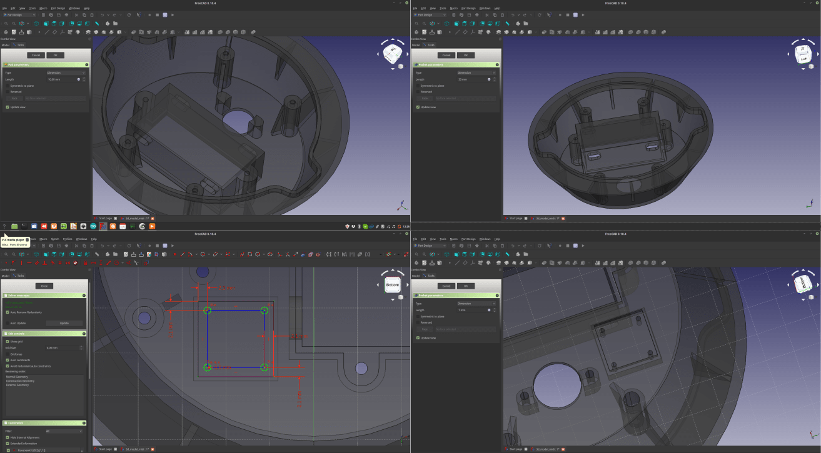Click the refresh icon in the 10 mm Pocket window
The image size is (821, 453).
pos(540,15)
